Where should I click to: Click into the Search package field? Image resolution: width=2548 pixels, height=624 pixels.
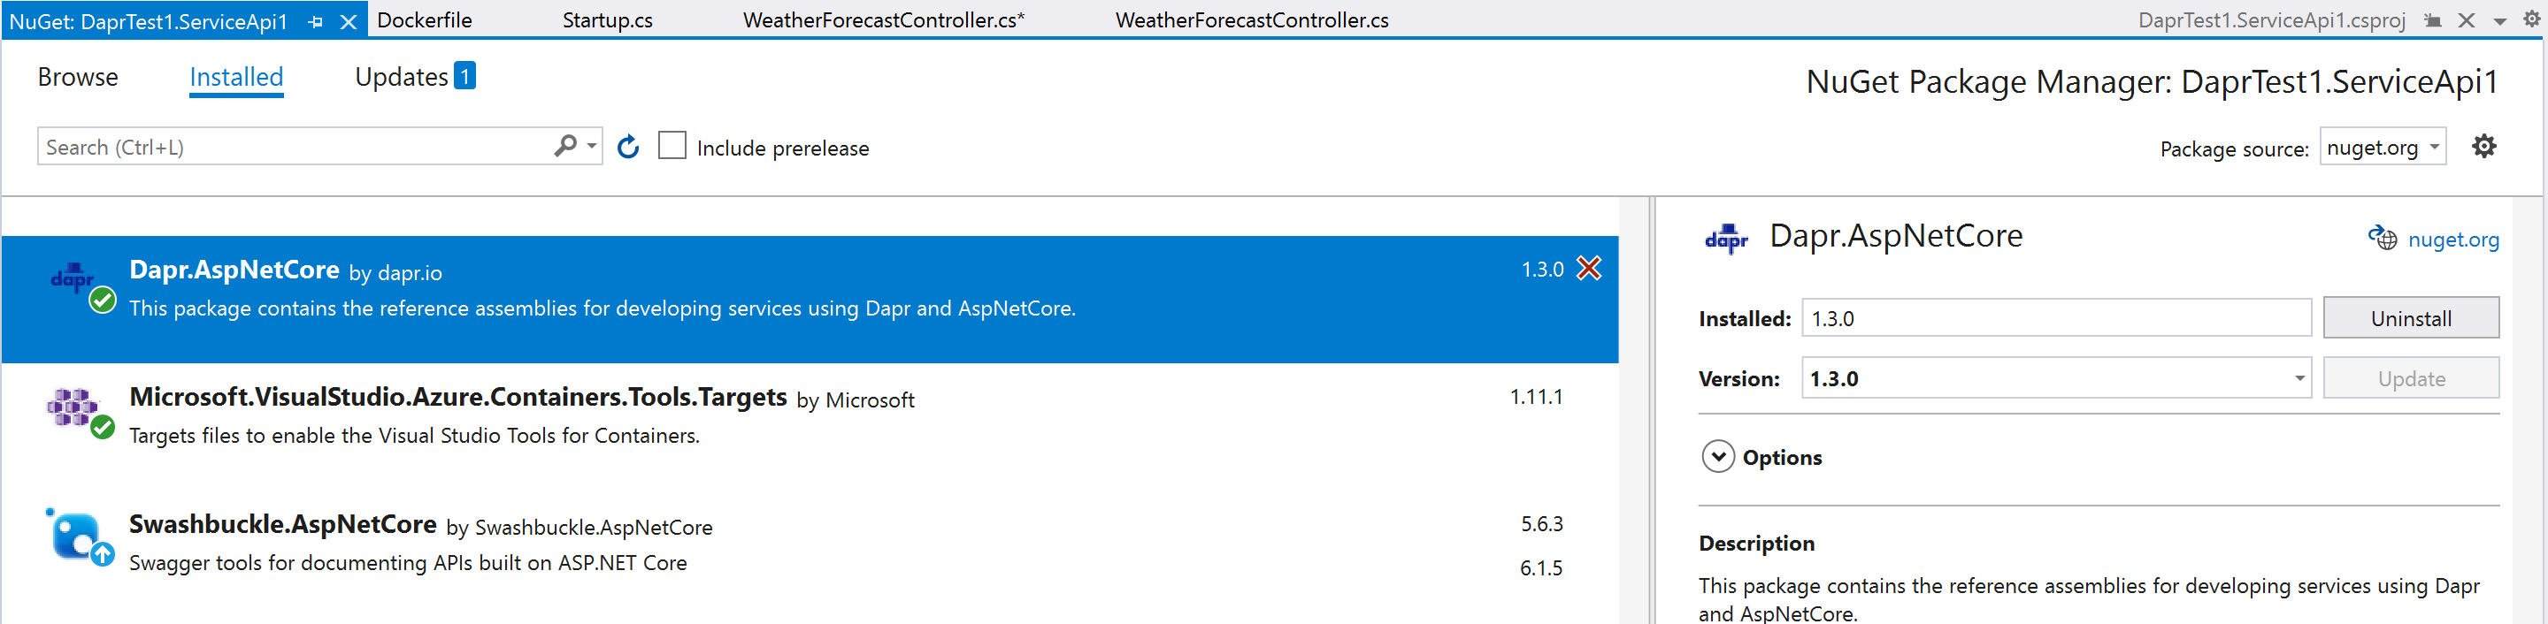tap(295, 147)
